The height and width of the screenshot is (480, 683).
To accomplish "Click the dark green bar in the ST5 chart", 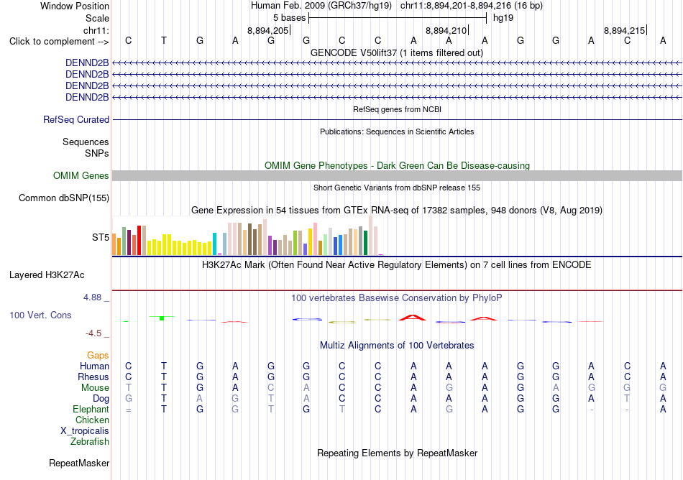I will click(x=365, y=243).
